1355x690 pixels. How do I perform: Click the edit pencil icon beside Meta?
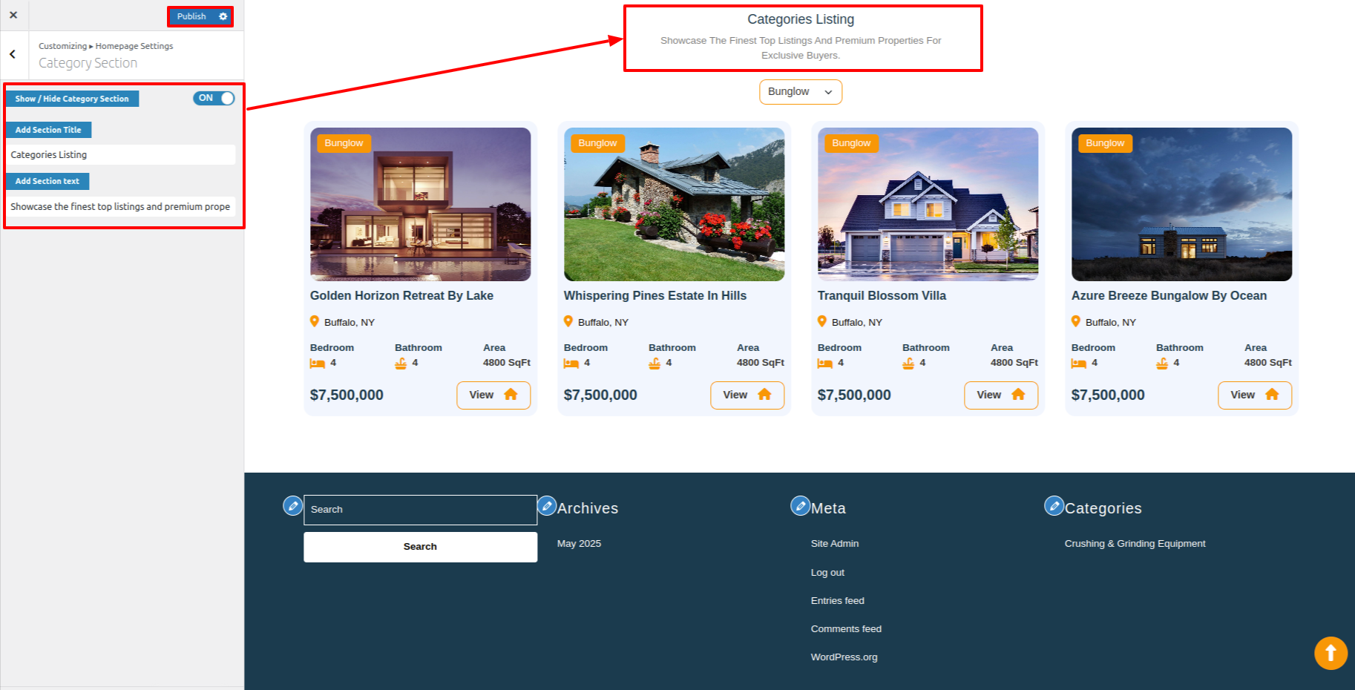pyautogui.click(x=800, y=506)
